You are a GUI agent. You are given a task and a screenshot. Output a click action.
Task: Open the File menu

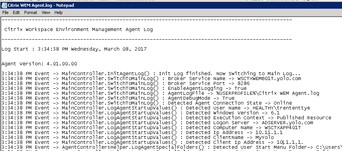pos(6,12)
